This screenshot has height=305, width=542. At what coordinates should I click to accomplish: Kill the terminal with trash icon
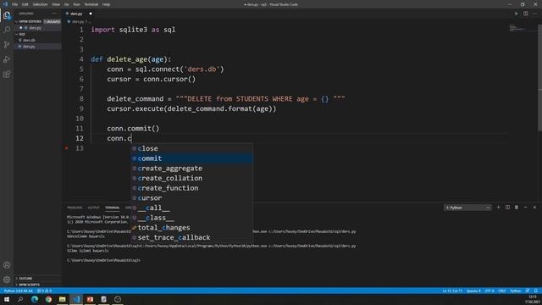pos(517,207)
